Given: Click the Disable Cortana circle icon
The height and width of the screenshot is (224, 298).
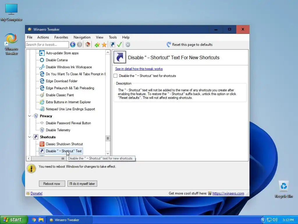Looking at the screenshot, I should tap(42, 60).
